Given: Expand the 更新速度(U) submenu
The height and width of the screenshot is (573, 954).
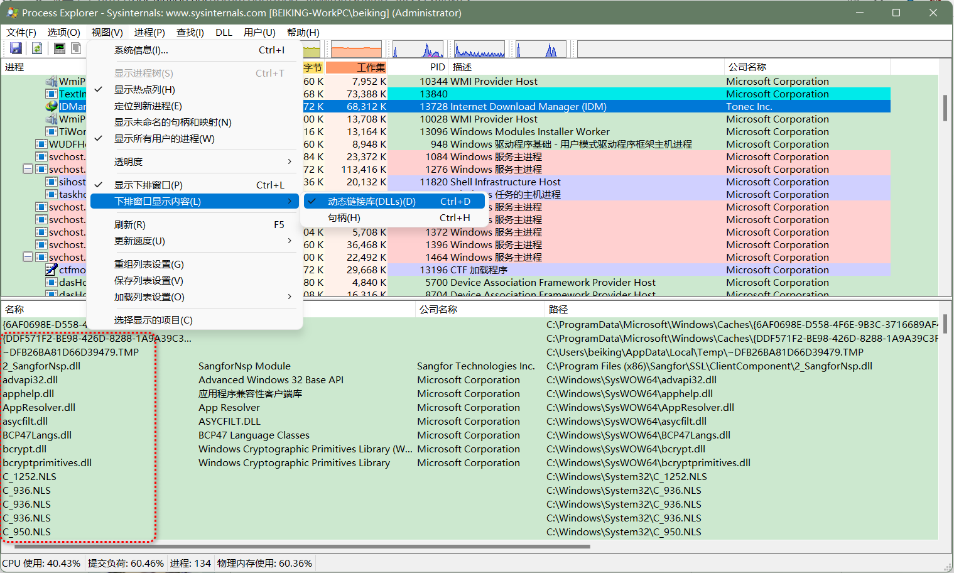Looking at the screenshot, I should tap(195, 241).
